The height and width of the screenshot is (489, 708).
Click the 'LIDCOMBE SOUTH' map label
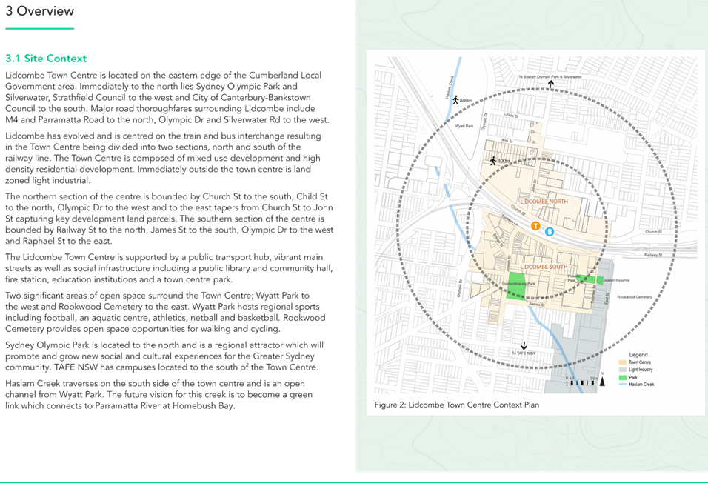coord(544,267)
